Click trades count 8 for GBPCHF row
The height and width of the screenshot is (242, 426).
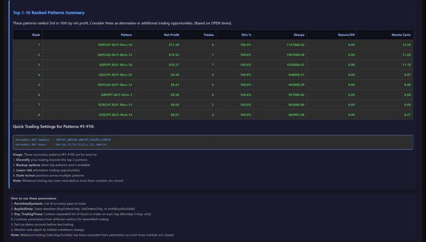coord(213,45)
